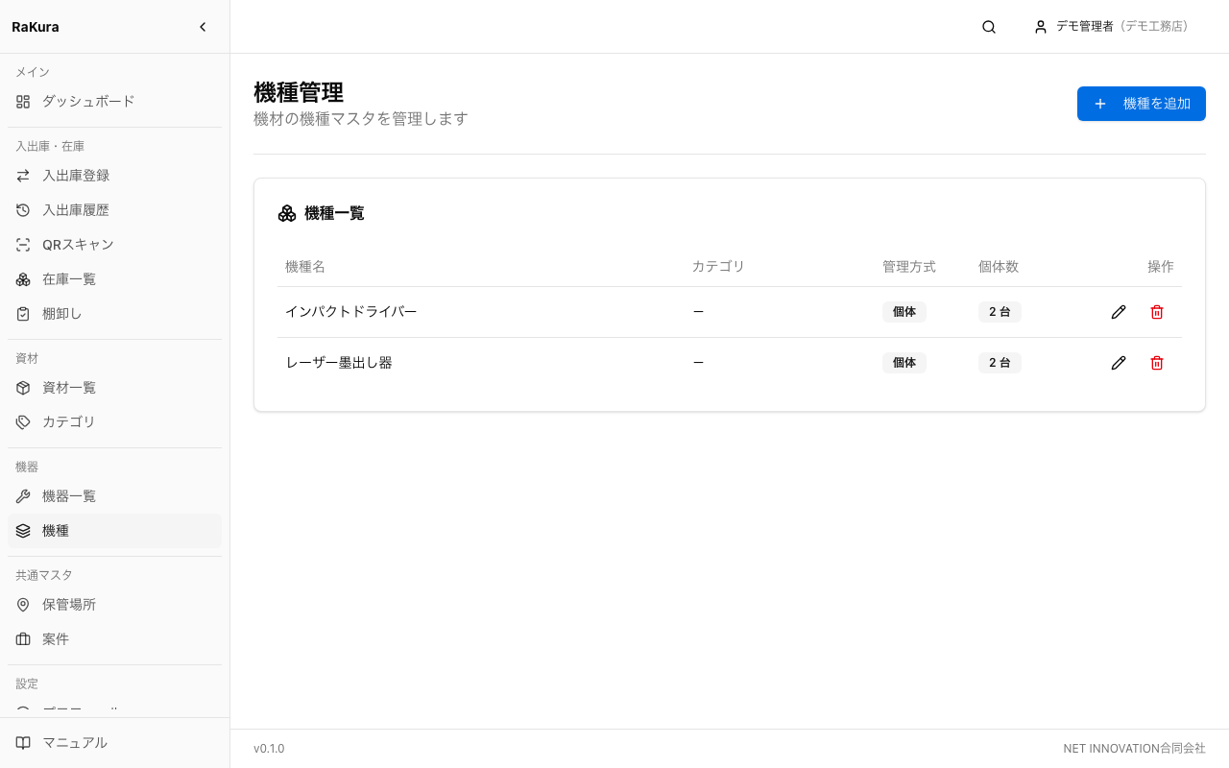
Task: Click the 機種 layers icon in sidebar
Action: pos(23,531)
